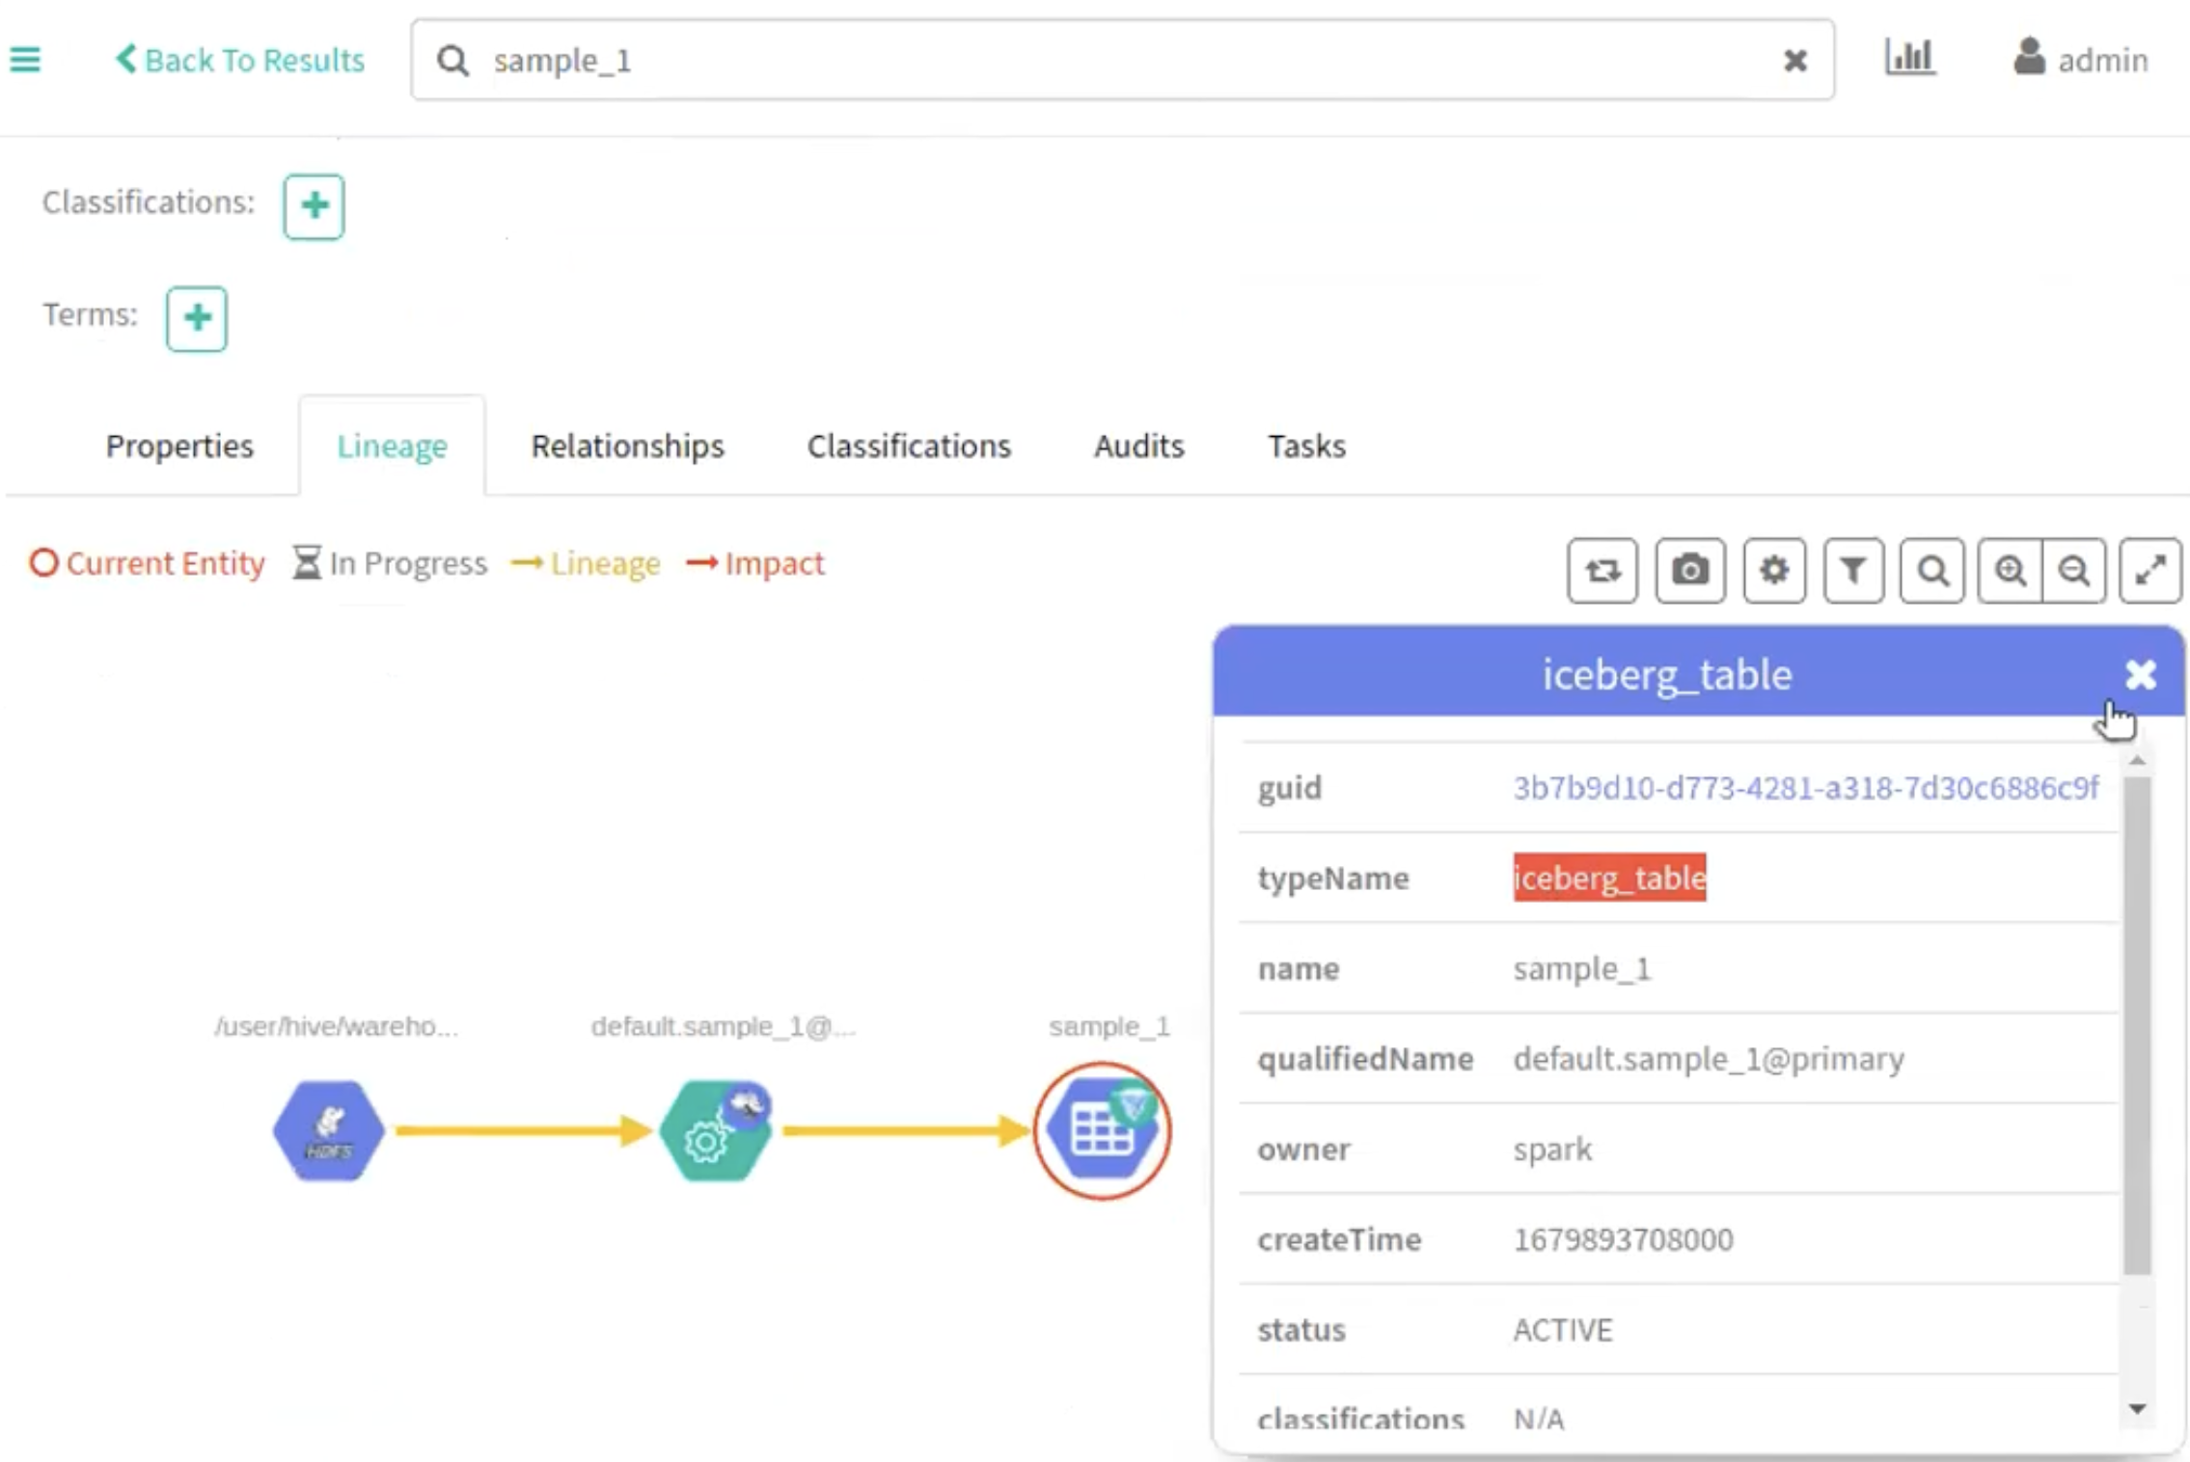Expand lineage graph to fullscreen

click(2150, 571)
